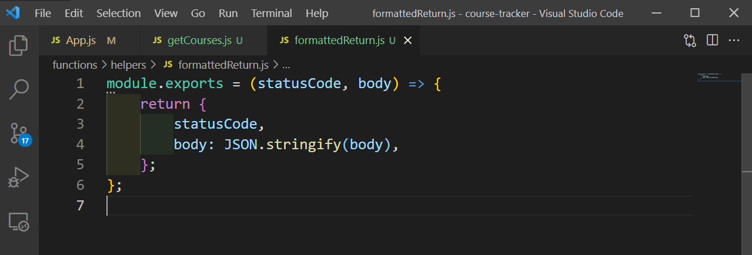
Task: Open Source Control with 17 changes
Action: 19,135
